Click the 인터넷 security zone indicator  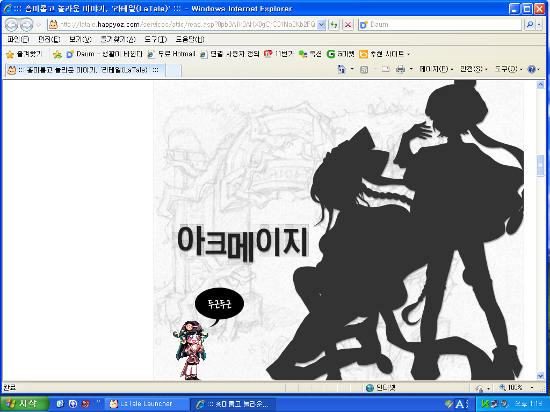click(x=381, y=387)
